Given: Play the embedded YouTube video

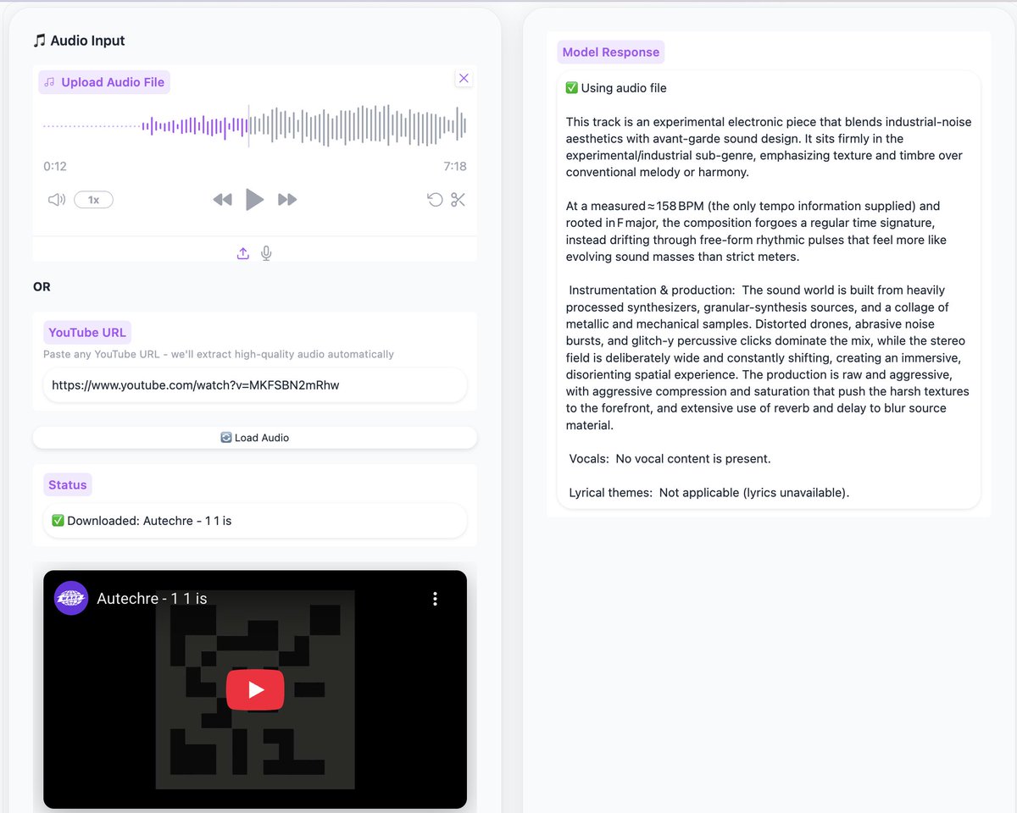Looking at the screenshot, I should click(255, 689).
